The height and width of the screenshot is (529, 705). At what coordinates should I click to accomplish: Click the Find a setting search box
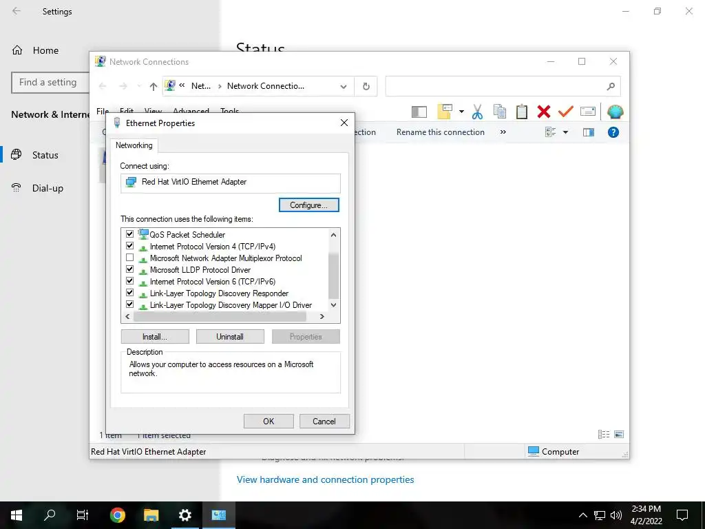click(x=50, y=83)
